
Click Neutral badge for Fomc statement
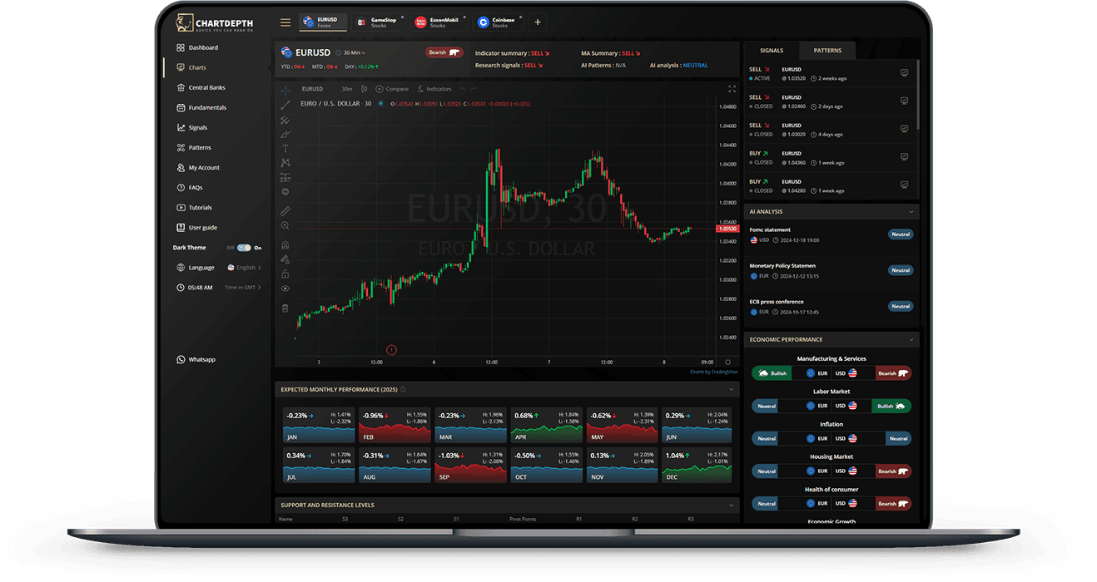901,234
